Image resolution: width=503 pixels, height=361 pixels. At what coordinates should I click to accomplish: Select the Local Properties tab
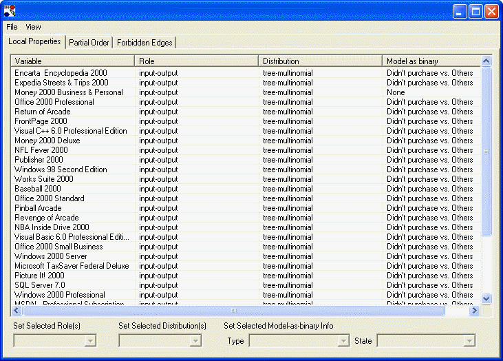(x=34, y=42)
